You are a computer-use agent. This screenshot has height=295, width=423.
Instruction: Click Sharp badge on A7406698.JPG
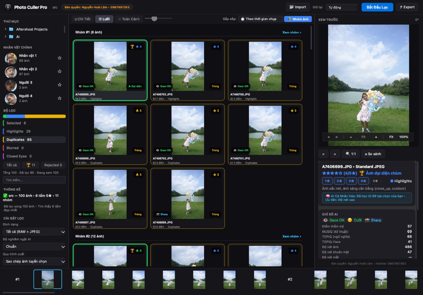(162, 214)
